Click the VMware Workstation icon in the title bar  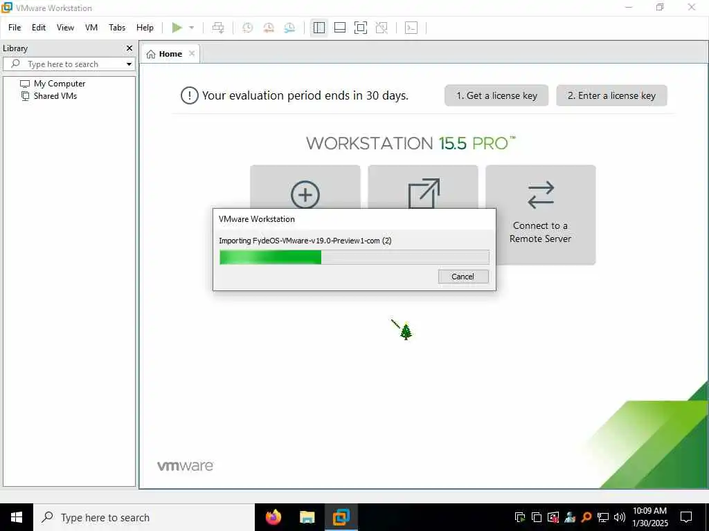[7, 7]
